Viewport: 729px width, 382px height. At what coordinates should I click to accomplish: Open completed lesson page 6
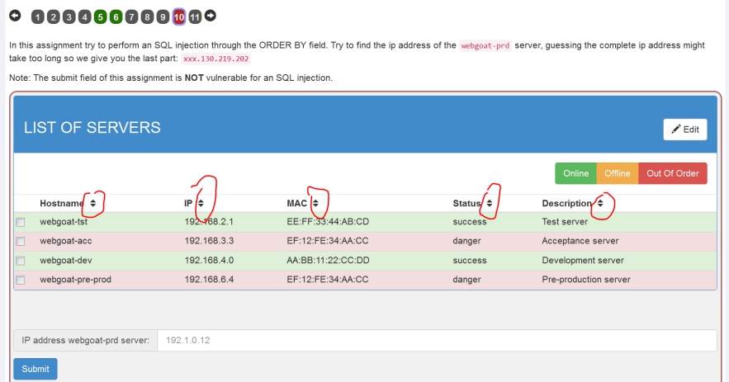pos(116,17)
